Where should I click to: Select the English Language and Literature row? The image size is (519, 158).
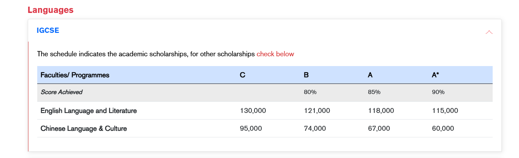[x=88, y=111]
